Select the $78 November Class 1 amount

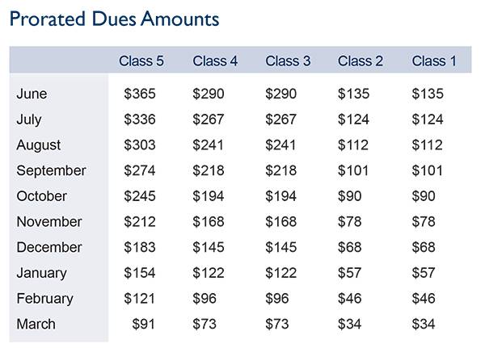tap(424, 221)
